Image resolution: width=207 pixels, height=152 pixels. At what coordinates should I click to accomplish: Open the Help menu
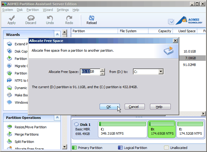point(76,10)
